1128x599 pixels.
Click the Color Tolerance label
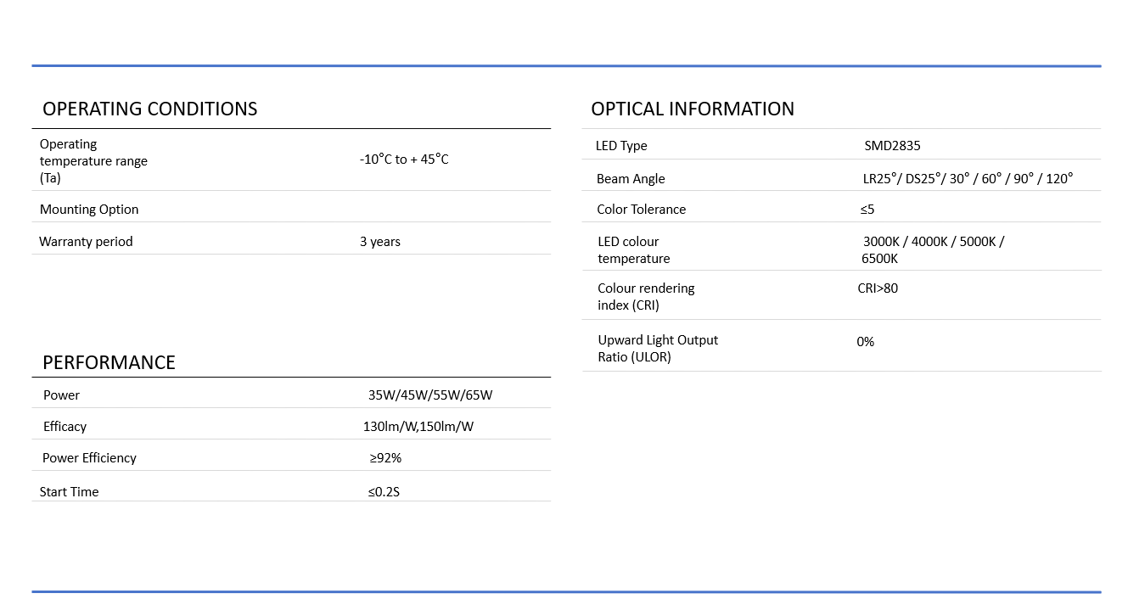point(641,210)
